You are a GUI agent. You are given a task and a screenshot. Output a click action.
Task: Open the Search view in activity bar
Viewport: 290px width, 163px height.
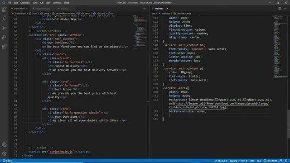coord(4,19)
